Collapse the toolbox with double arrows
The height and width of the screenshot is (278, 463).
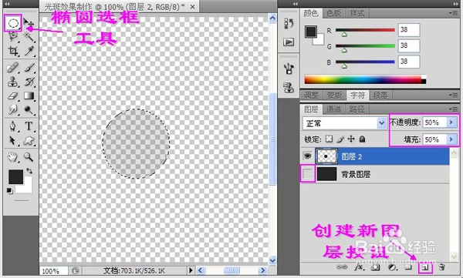7,4
